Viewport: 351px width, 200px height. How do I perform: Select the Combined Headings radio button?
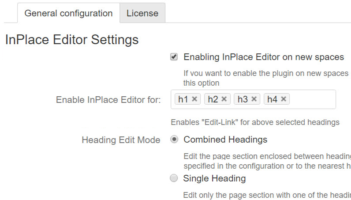[174, 140]
